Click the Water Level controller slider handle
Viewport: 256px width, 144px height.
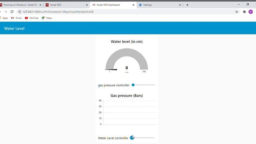(132, 138)
